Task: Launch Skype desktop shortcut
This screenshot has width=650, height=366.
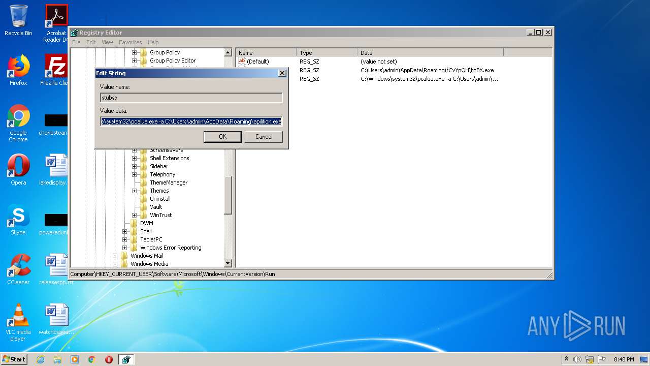Action: (18, 220)
